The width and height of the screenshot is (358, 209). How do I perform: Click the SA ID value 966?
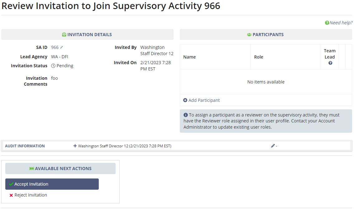pos(55,47)
